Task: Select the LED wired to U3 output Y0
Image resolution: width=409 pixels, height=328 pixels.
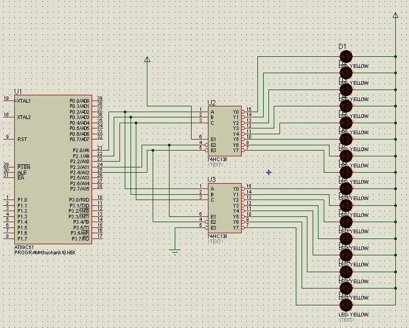Action: click(346, 188)
